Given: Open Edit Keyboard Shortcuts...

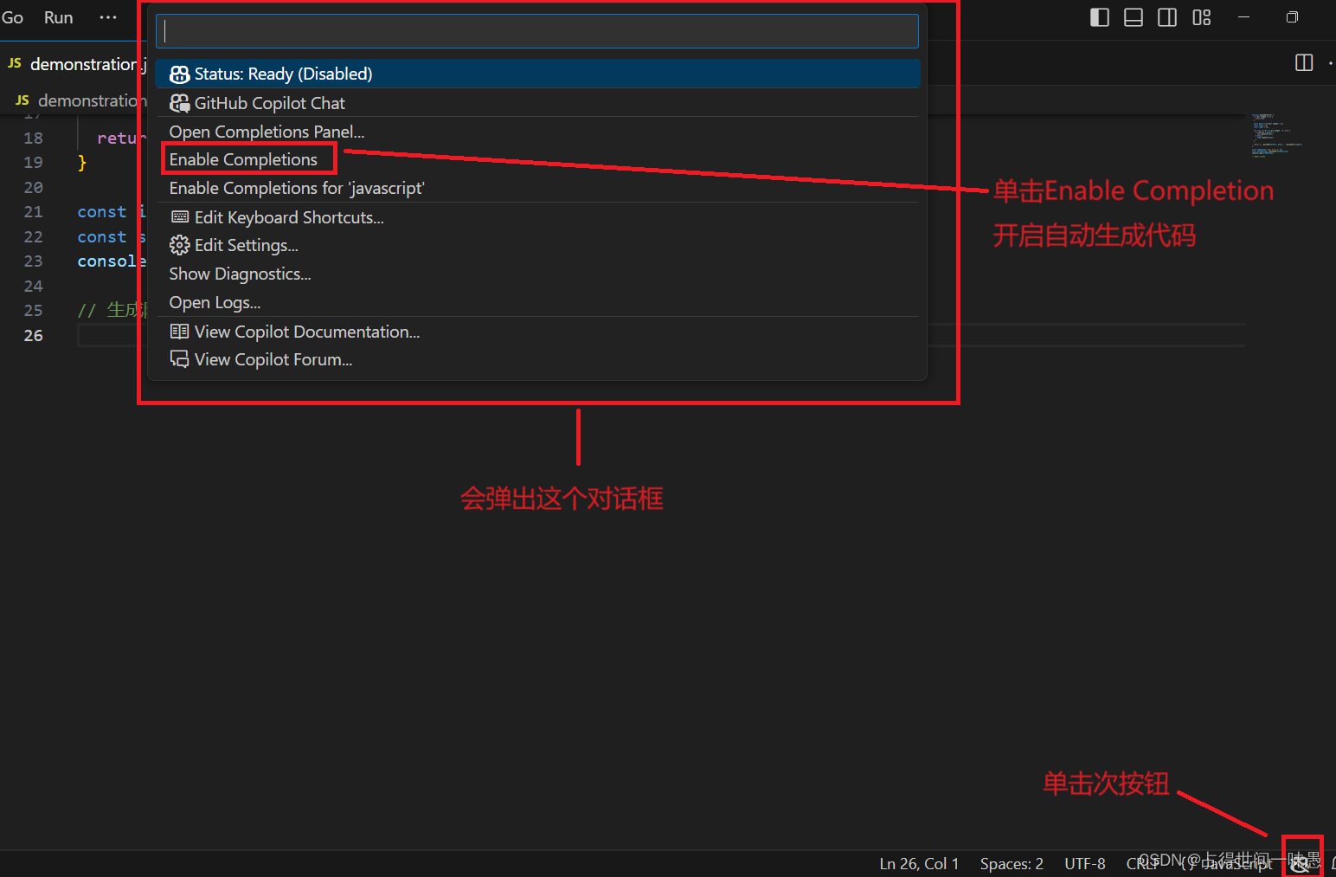Looking at the screenshot, I should [537, 217].
